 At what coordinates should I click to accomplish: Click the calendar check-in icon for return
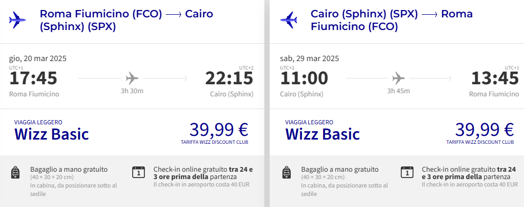pos(407,172)
